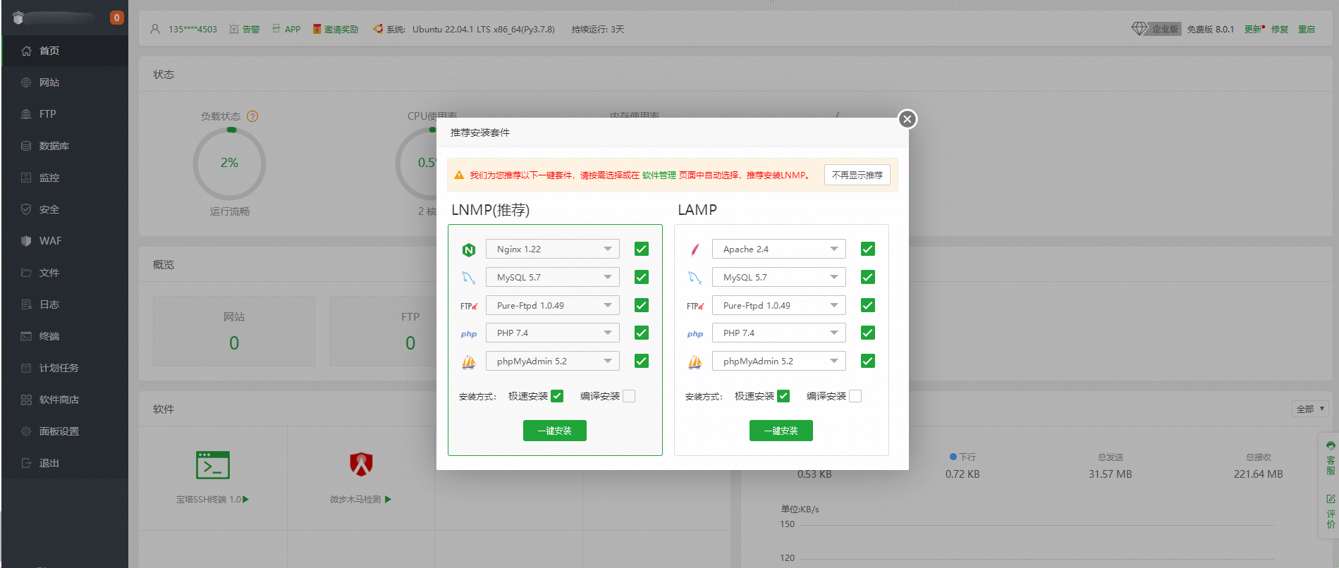Click the diamond 企业版 icon in header
Image resolution: width=1339 pixels, height=568 pixels.
click(x=1139, y=29)
